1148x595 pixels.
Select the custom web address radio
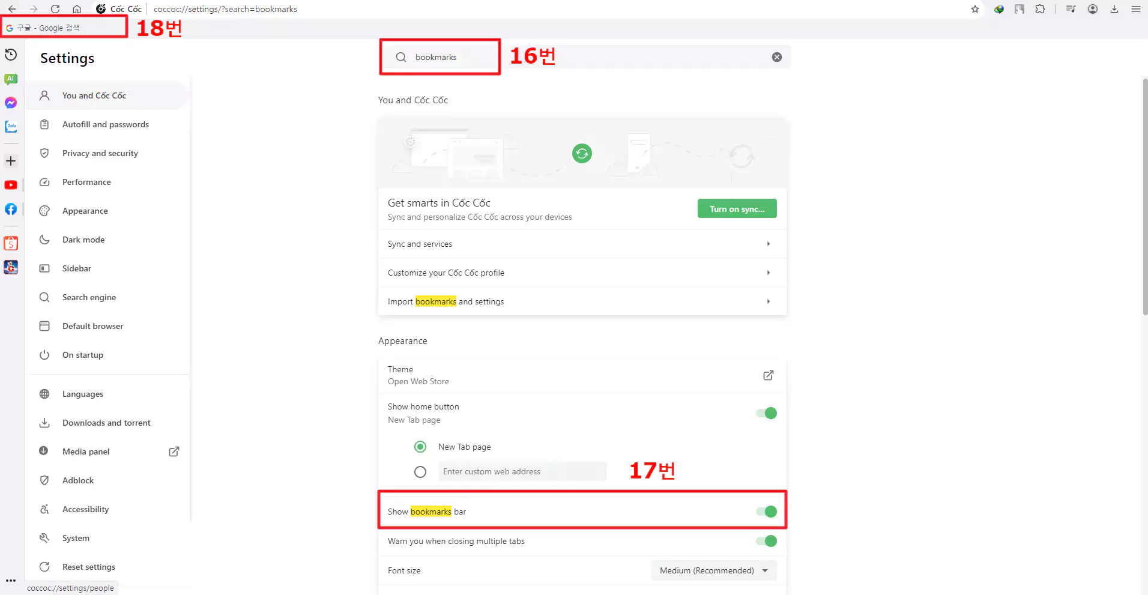420,472
